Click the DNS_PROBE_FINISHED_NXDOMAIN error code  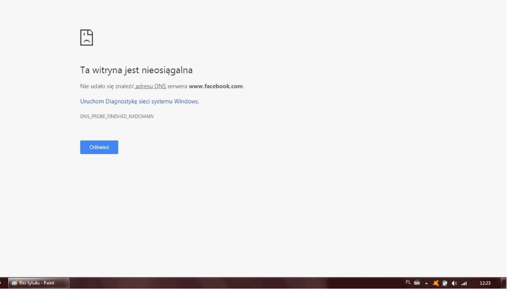(x=116, y=116)
